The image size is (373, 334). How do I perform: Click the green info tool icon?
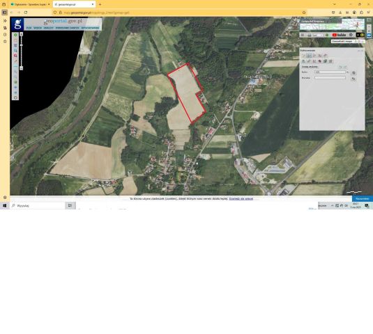(16, 35)
